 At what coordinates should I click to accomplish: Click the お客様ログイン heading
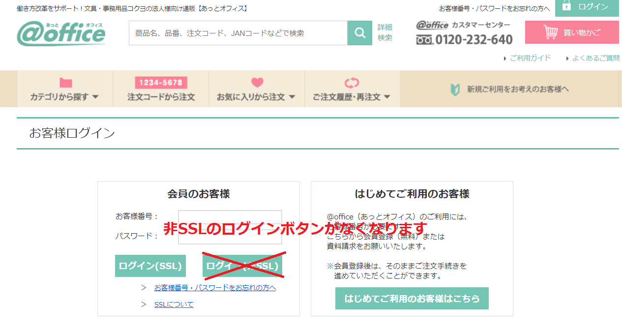pos(72,133)
